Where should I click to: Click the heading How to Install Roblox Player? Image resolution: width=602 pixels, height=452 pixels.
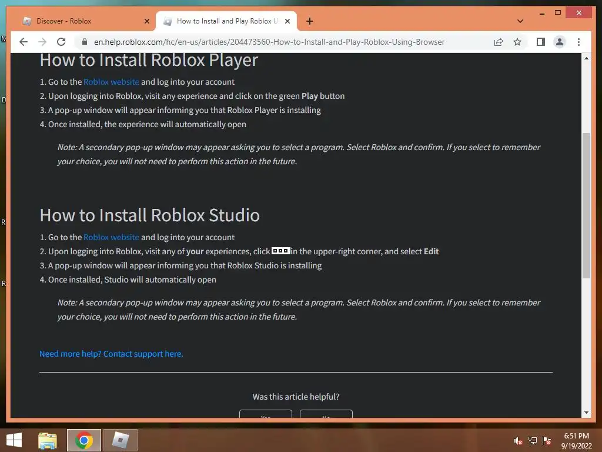point(149,60)
